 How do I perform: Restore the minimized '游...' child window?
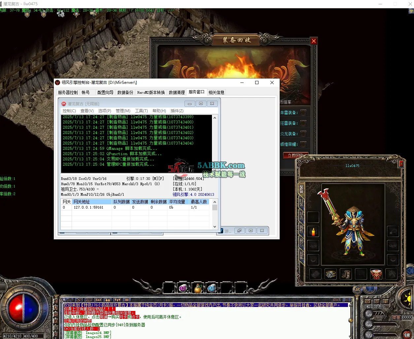(x=239, y=231)
